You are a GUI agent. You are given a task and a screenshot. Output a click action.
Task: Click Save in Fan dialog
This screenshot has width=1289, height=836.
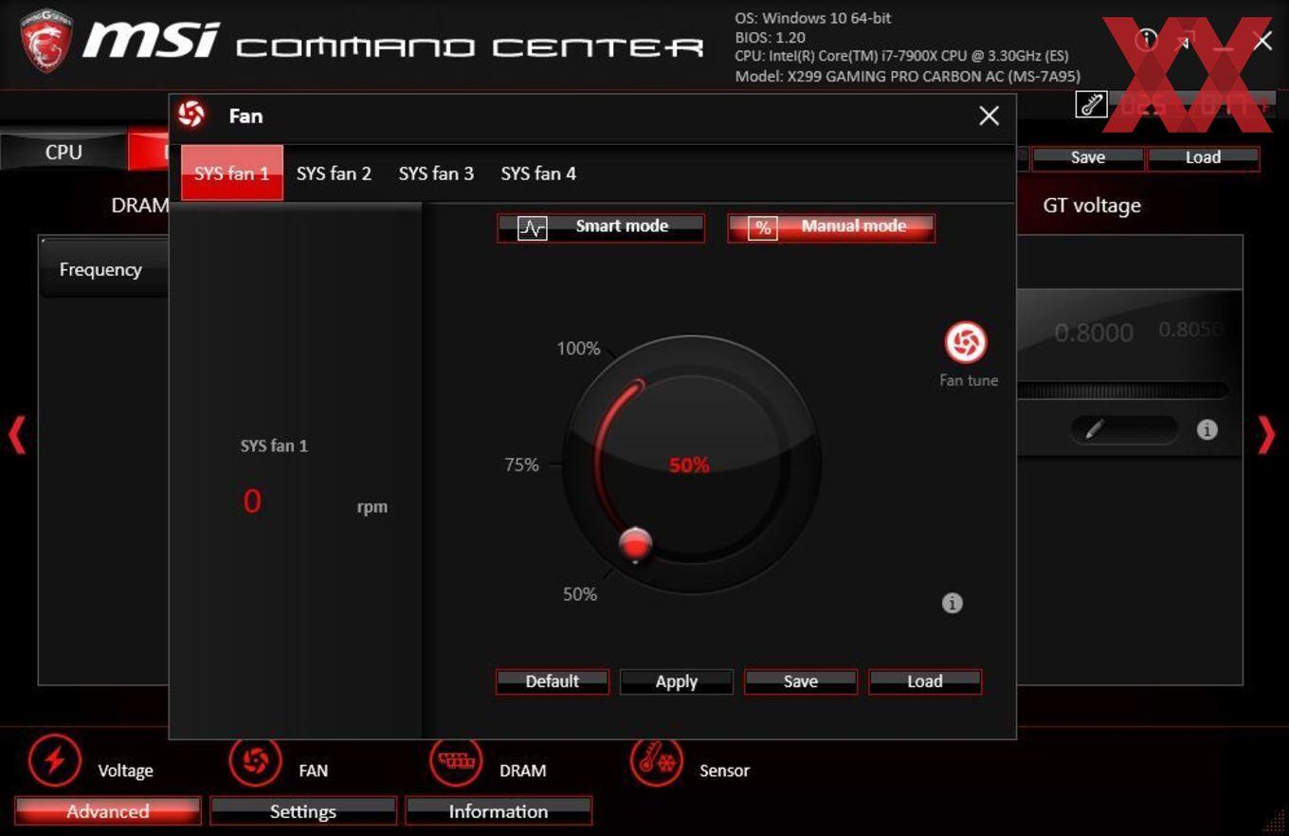801,682
